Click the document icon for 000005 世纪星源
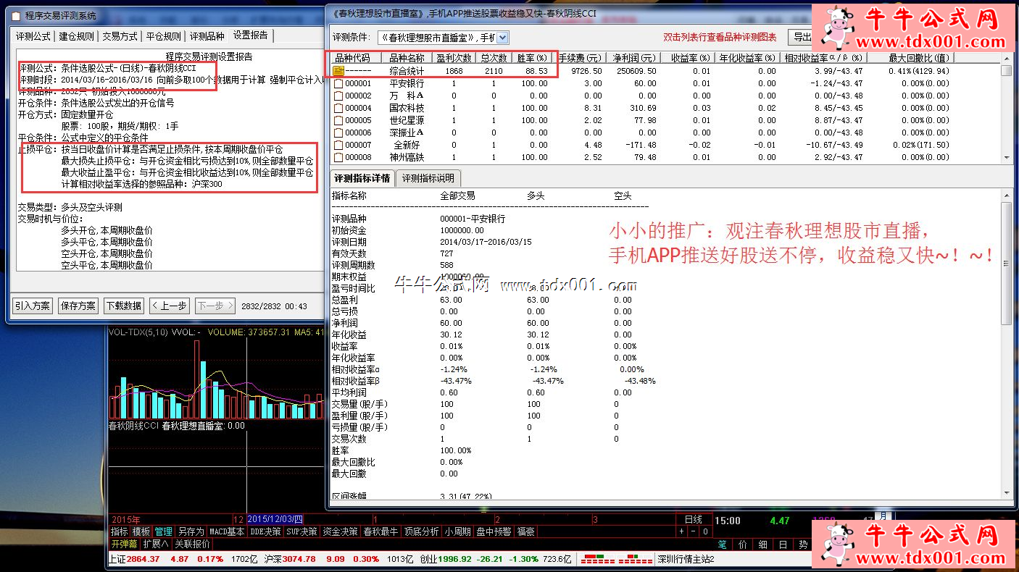The image size is (1019, 572). coord(338,120)
